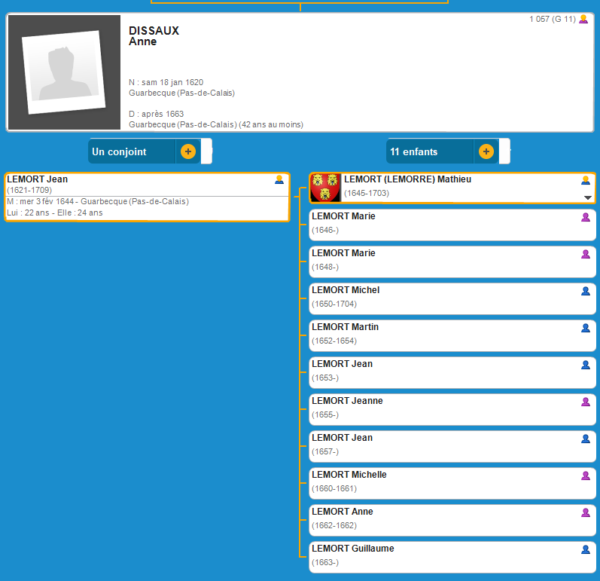The image size is (600, 581).
Task: Expand the dropdown arrow on Mathieu's card
Action: (x=587, y=197)
